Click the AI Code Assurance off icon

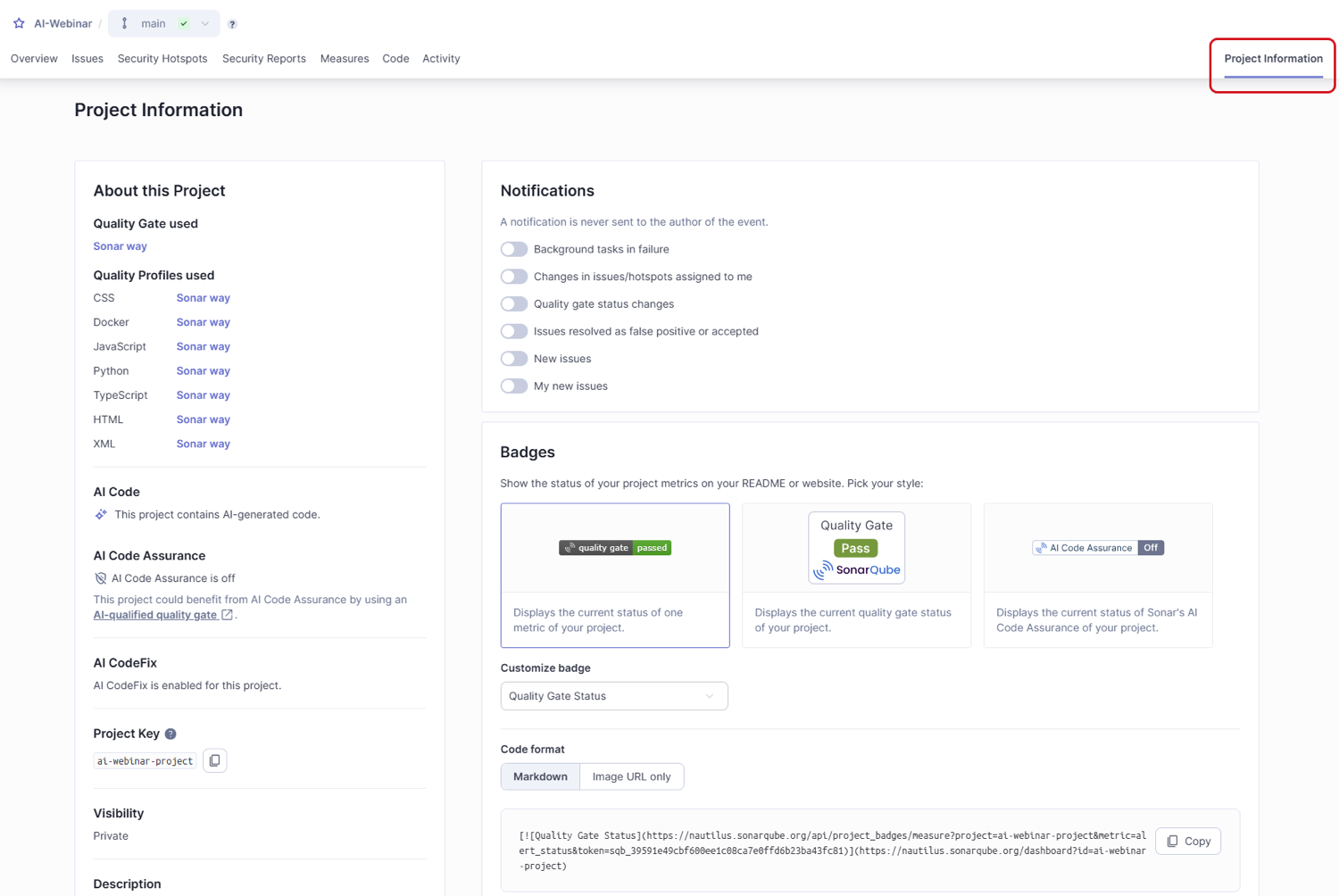tap(100, 577)
